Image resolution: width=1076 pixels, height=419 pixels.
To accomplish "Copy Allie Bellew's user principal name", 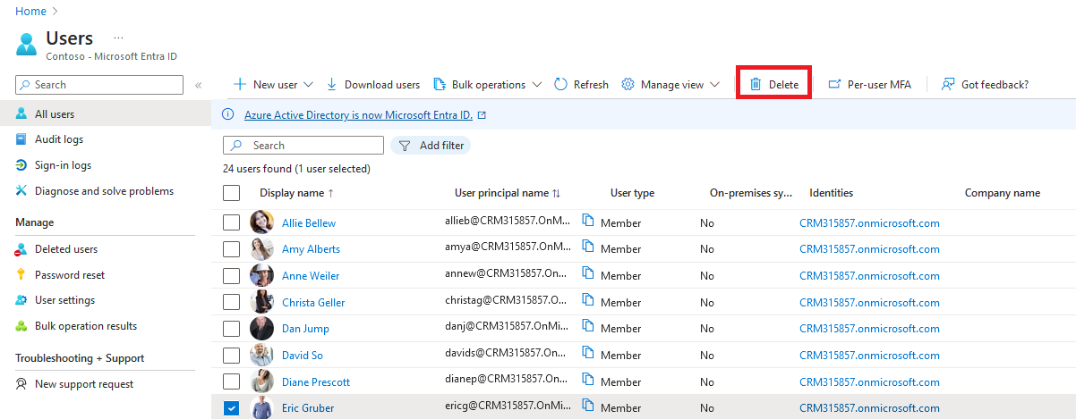I will [589, 221].
